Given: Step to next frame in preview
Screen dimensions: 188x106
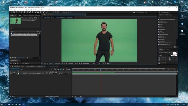Looking at the screenshot, I should point(18,63).
